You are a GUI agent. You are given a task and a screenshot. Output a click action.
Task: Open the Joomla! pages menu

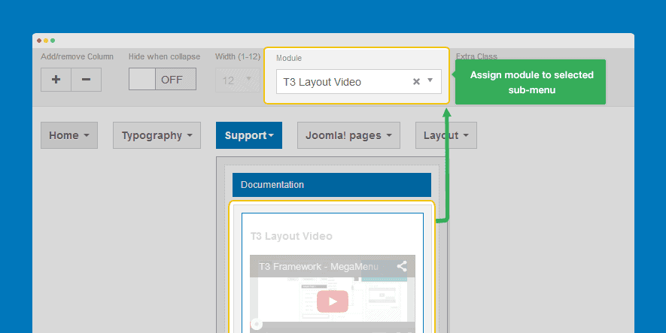tap(348, 135)
